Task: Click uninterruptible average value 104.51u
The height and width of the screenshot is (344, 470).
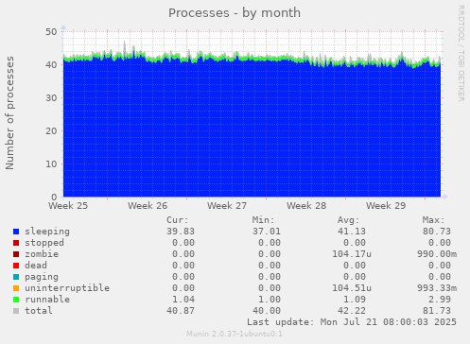Action: point(352,288)
